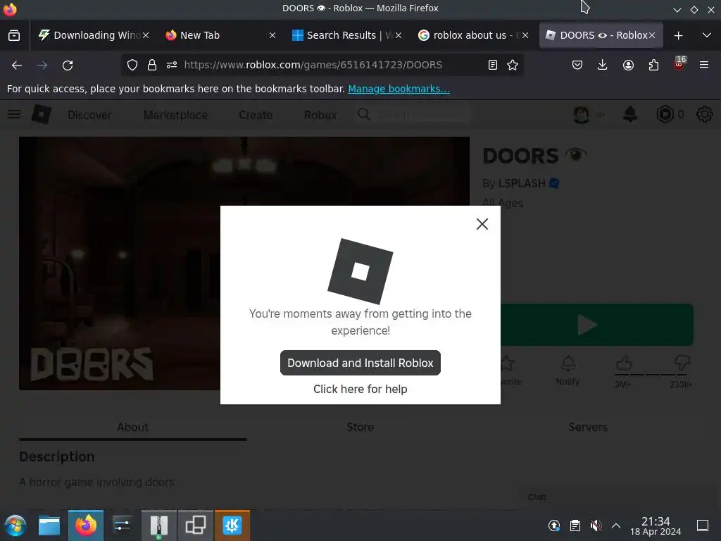Close the Roblox install dialog

pyautogui.click(x=482, y=224)
